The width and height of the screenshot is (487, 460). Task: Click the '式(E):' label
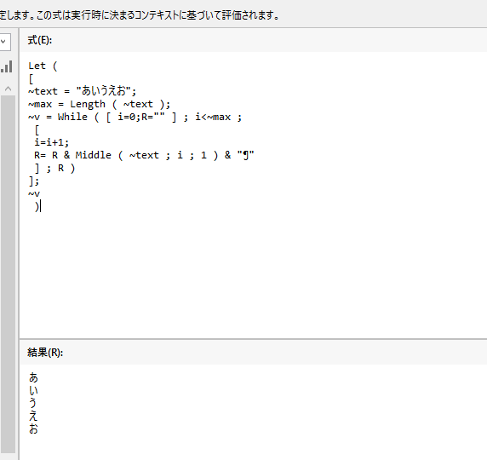40,40
